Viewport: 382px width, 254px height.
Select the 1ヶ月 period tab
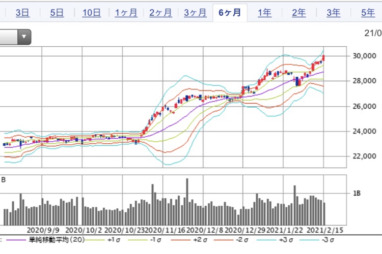[126, 12]
